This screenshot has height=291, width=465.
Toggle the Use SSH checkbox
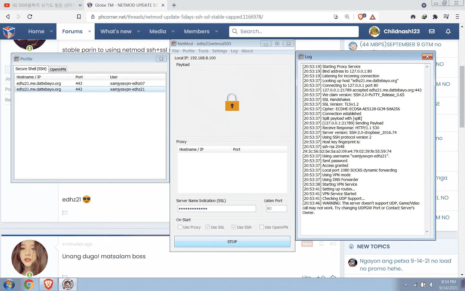[234, 227]
